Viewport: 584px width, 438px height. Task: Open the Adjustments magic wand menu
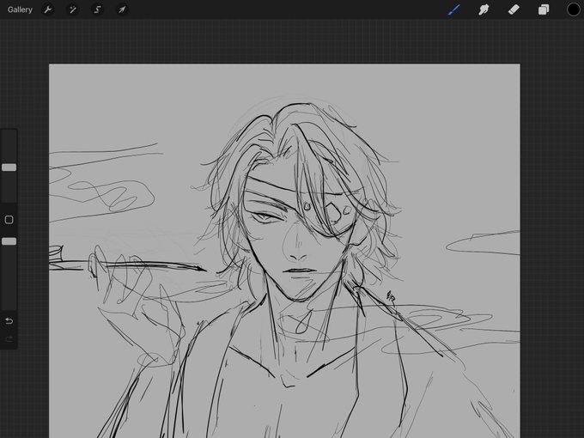click(x=72, y=9)
